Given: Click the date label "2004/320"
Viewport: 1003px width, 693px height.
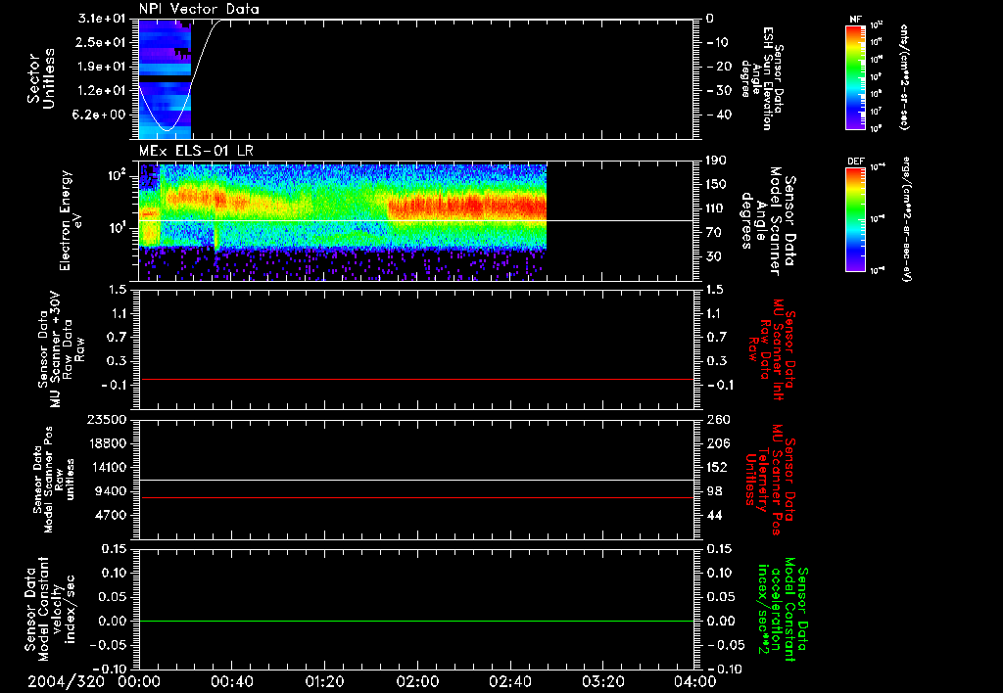Looking at the screenshot, I should tap(66, 681).
